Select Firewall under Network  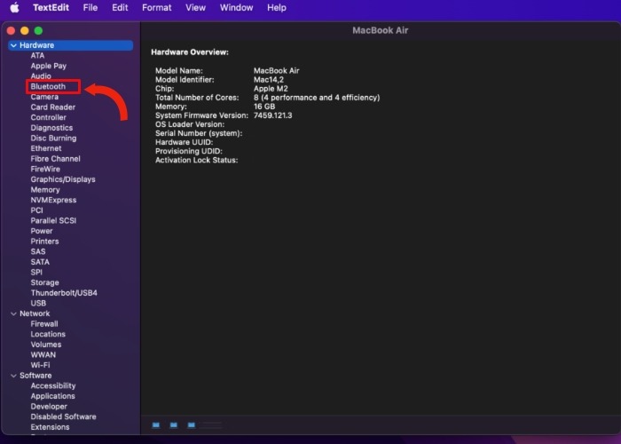click(44, 324)
